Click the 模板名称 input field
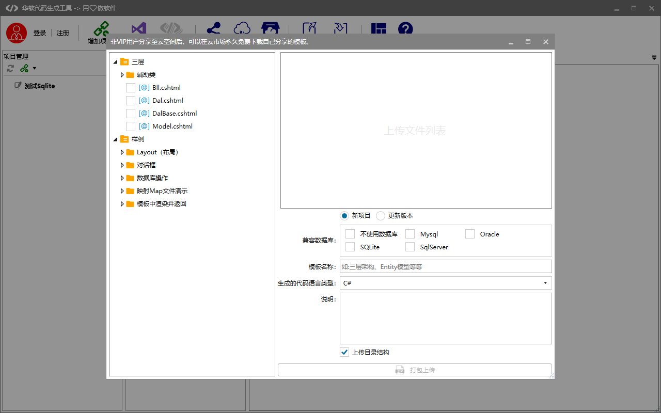661x413 pixels. (446, 266)
